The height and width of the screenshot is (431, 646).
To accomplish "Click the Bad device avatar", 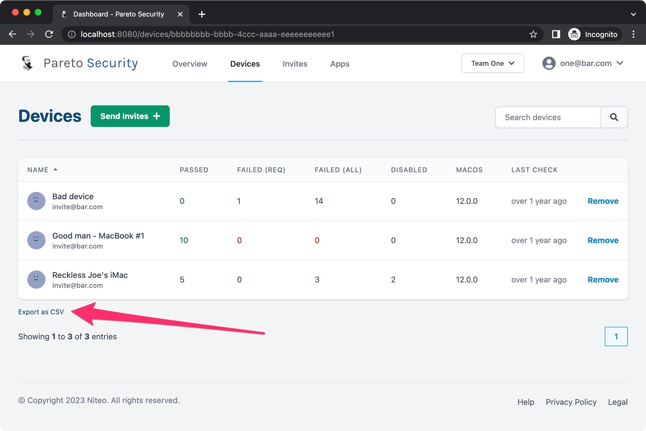I will click(36, 201).
